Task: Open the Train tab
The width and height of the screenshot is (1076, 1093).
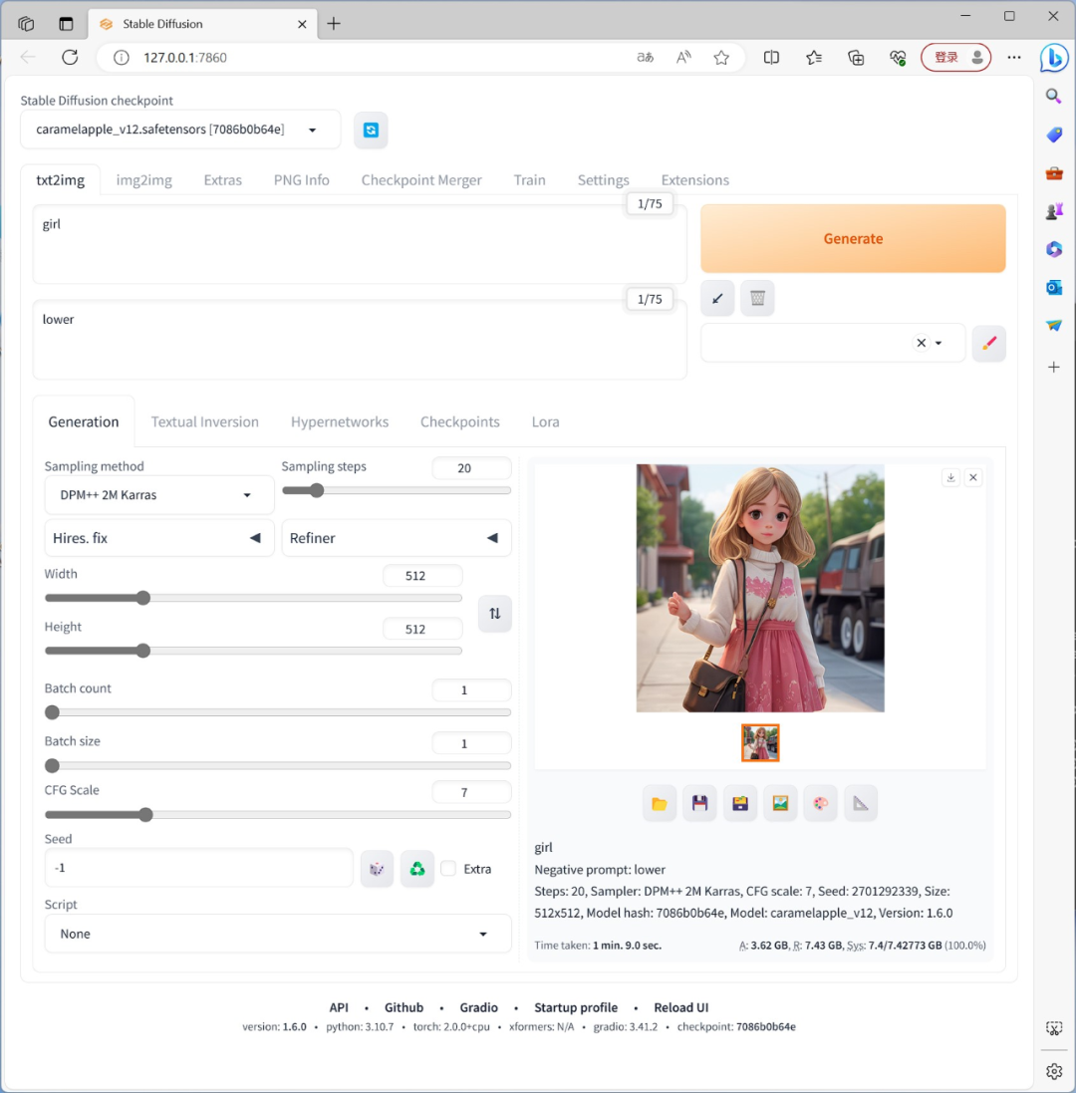Action: (530, 180)
